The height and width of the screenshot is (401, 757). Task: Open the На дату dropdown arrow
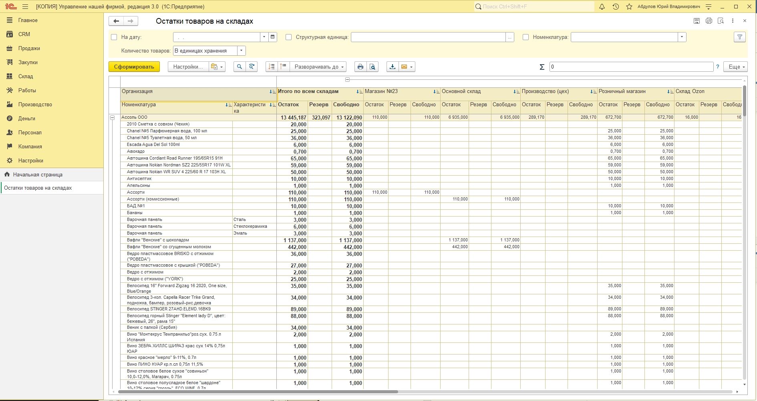click(264, 37)
